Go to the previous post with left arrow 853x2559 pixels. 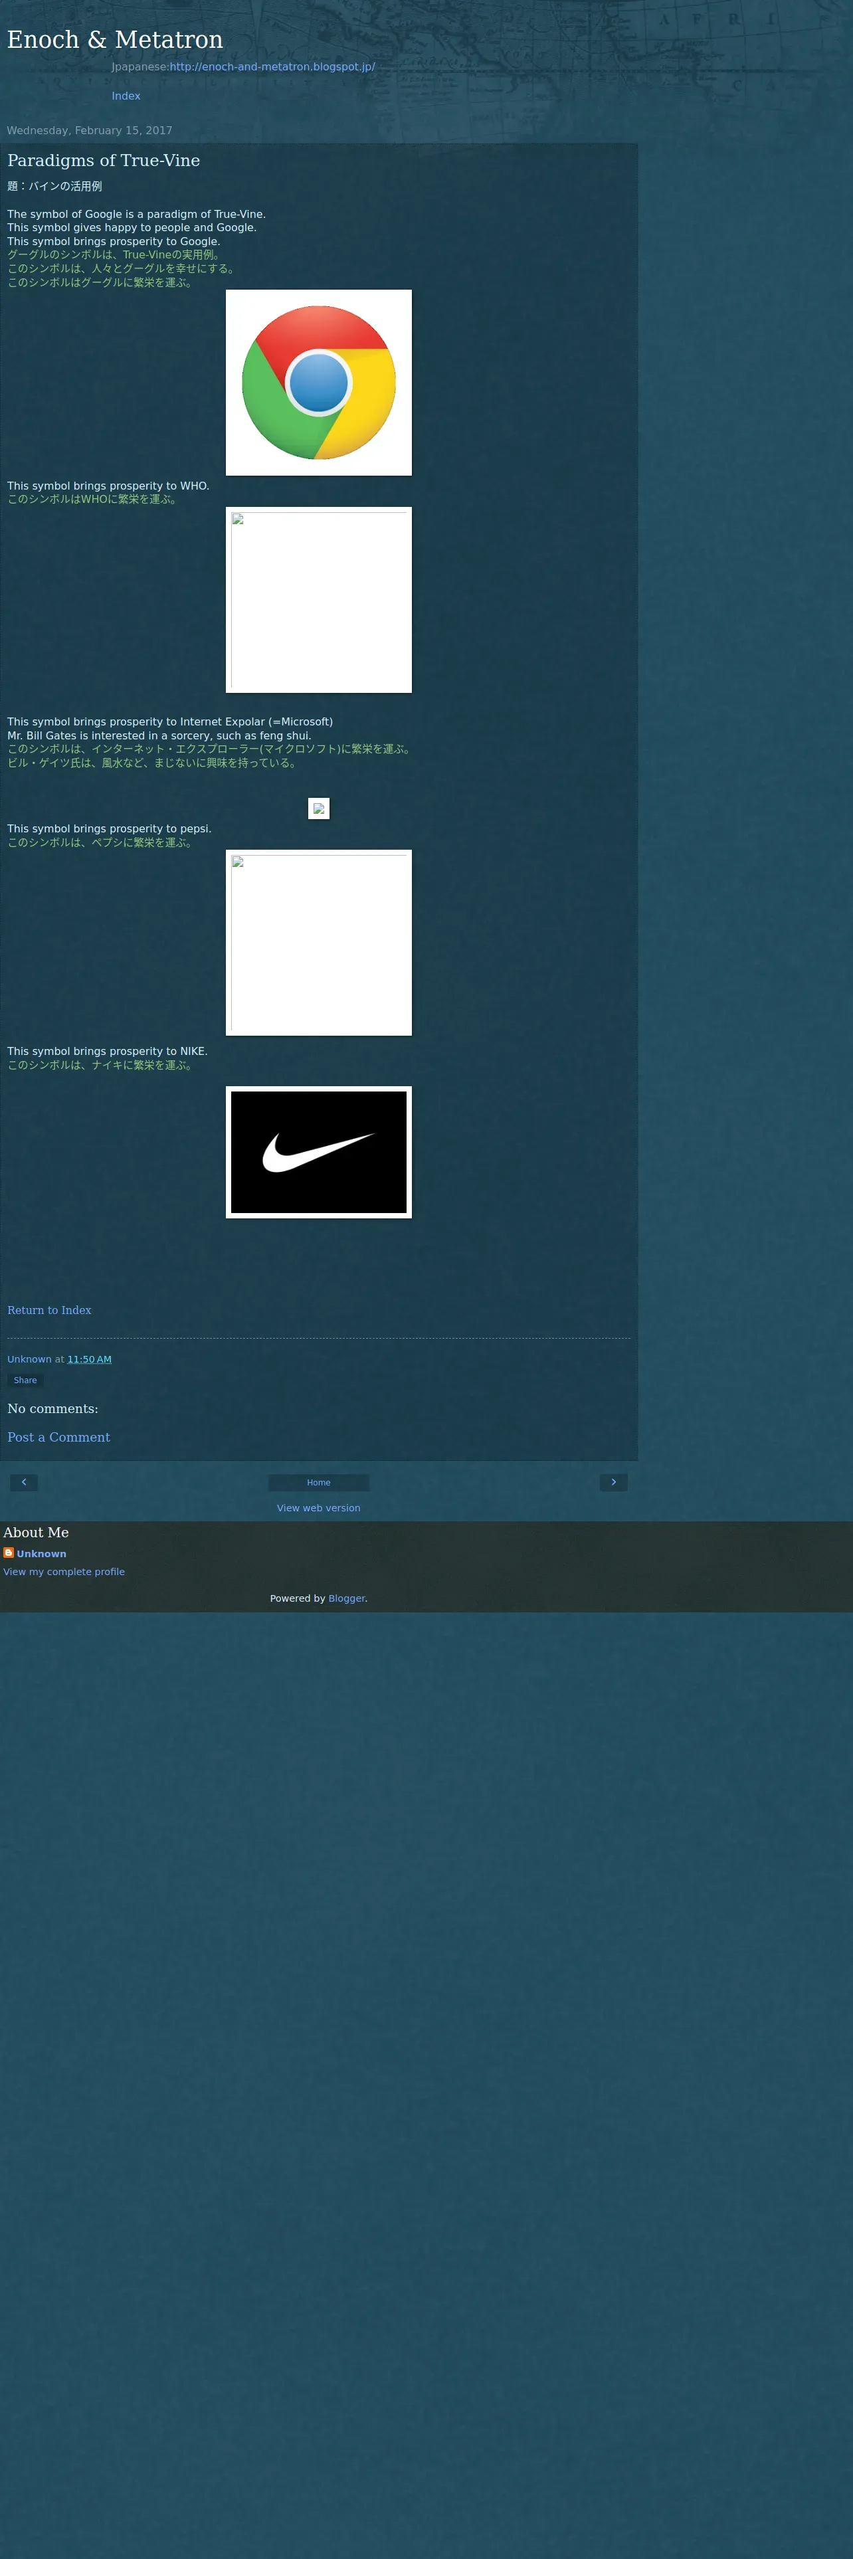tap(24, 1482)
